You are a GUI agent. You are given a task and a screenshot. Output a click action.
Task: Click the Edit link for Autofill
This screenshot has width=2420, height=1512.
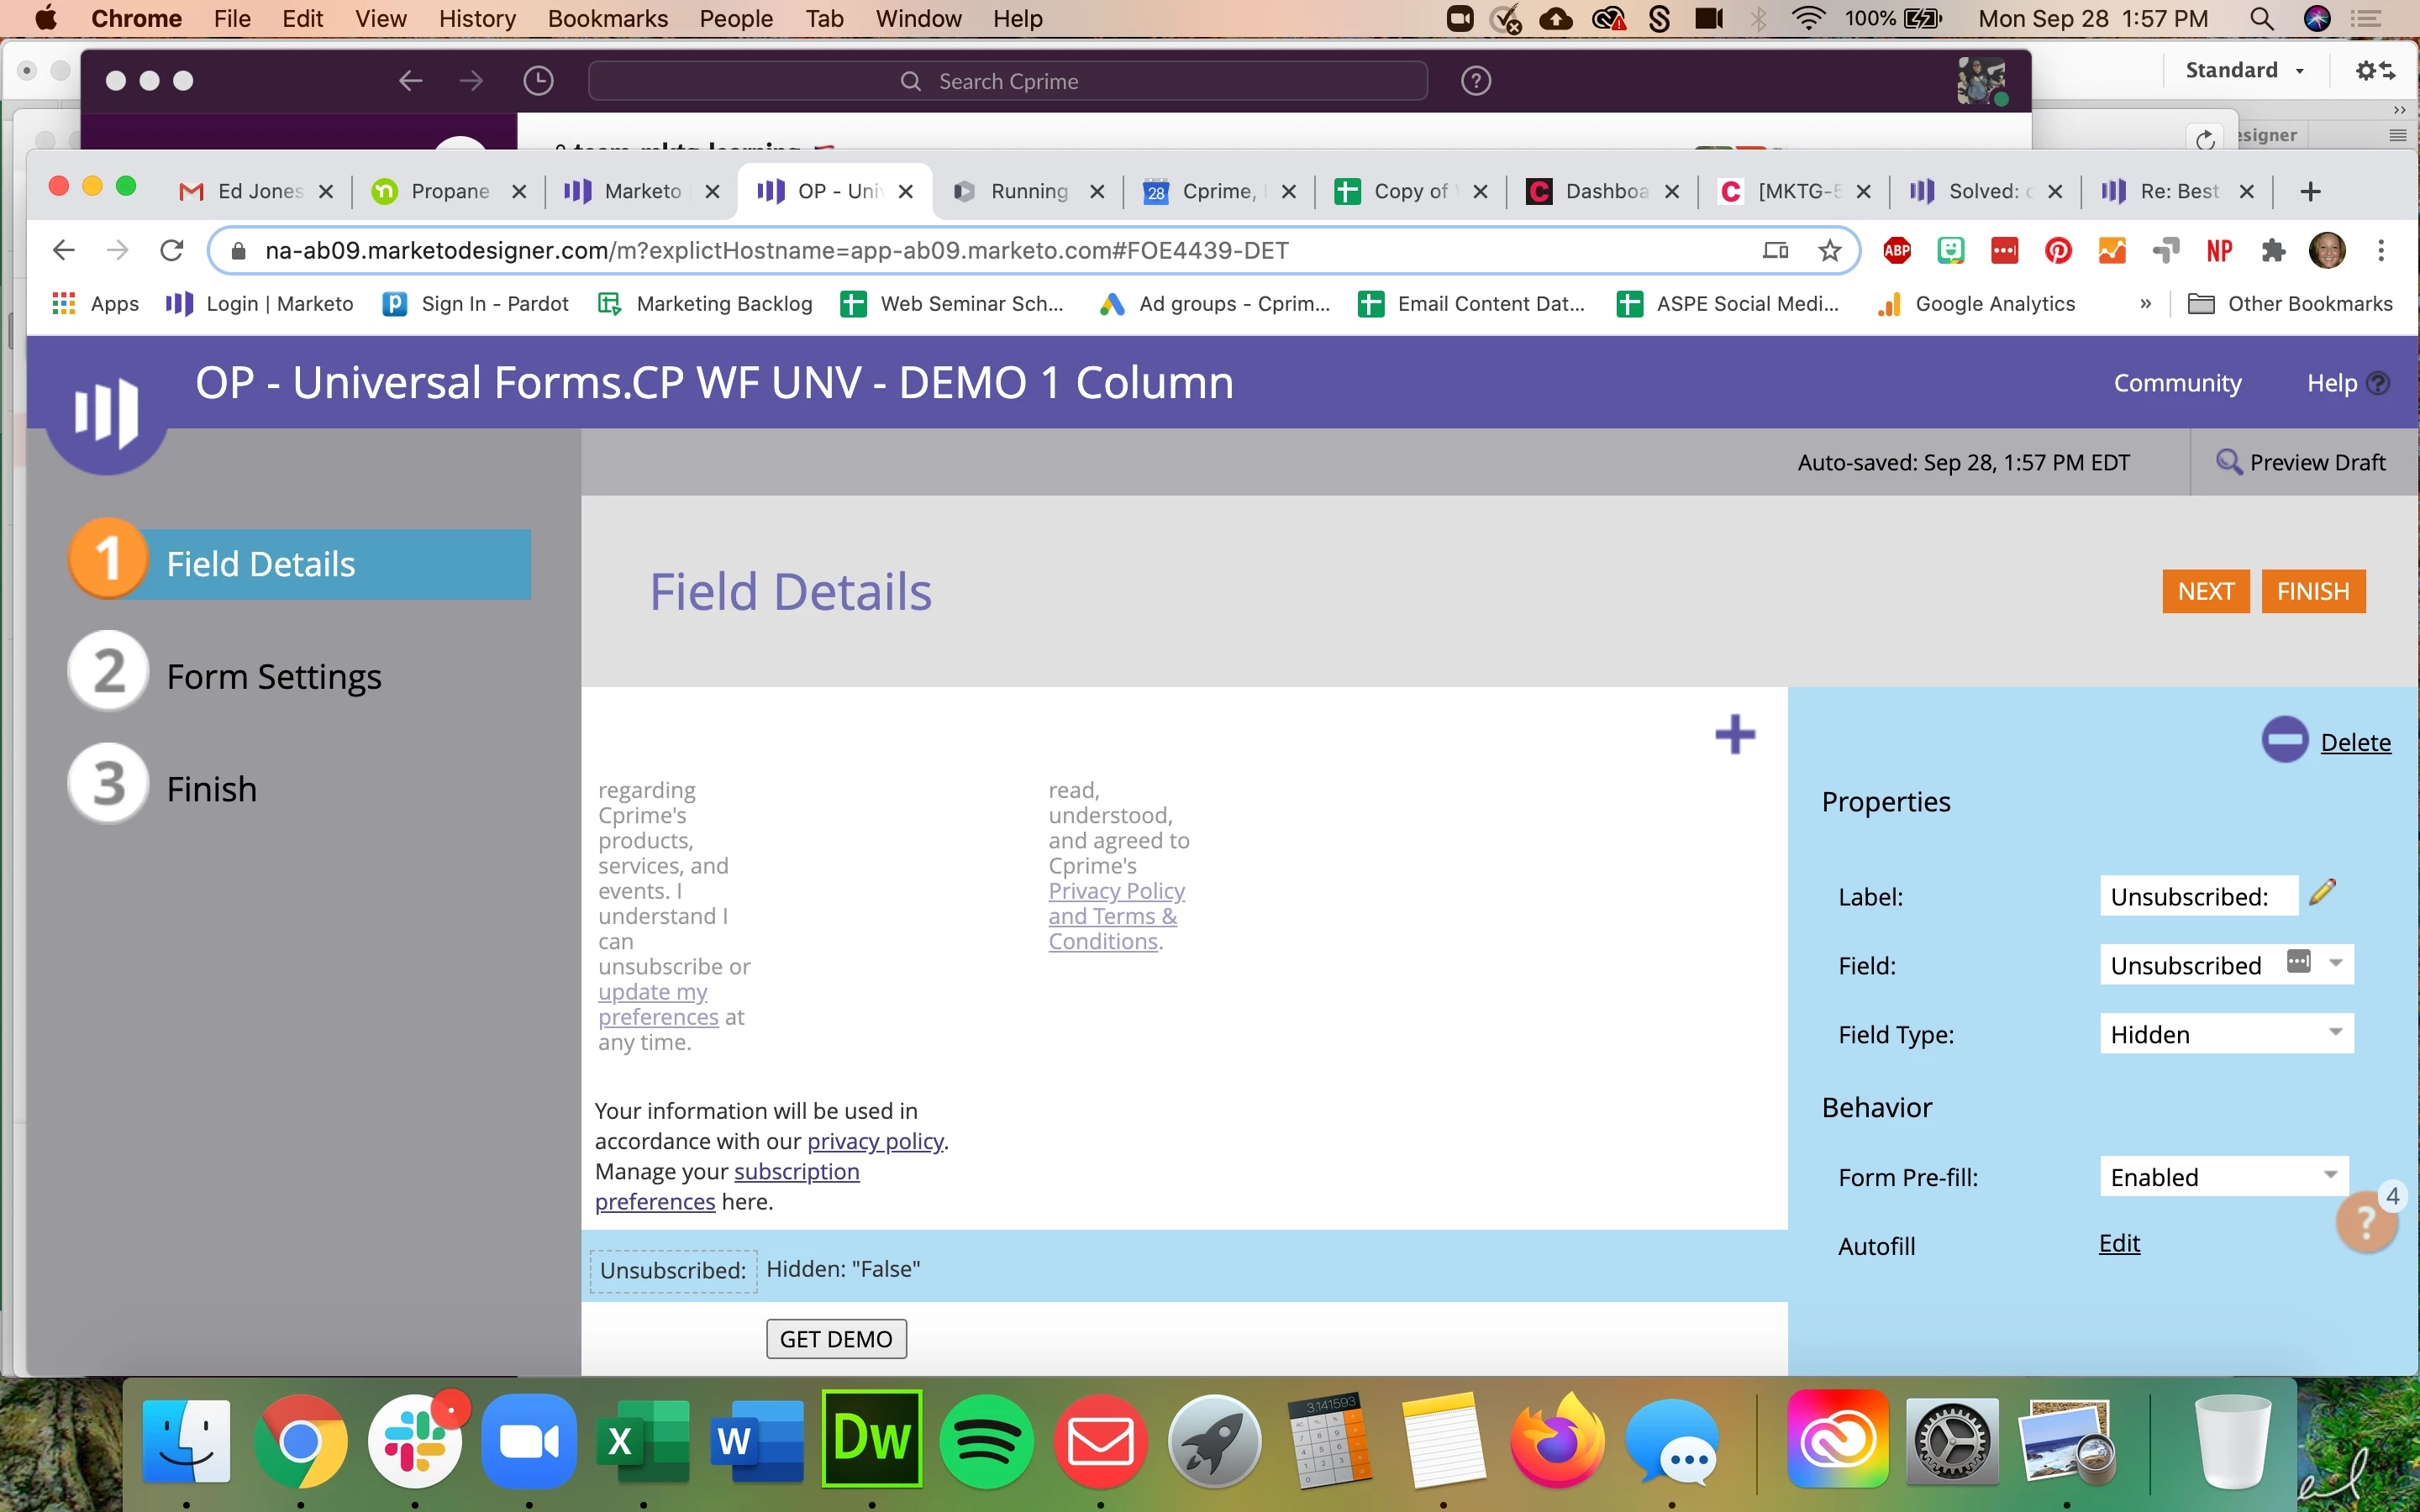coord(2118,1243)
